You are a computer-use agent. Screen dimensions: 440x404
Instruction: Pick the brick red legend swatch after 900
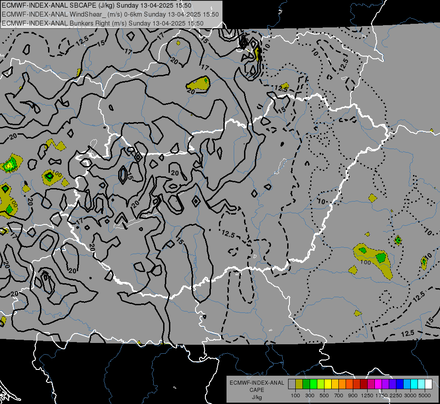(x=357, y=384)
